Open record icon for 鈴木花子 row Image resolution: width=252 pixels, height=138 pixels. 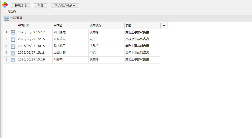coord(13,46)
